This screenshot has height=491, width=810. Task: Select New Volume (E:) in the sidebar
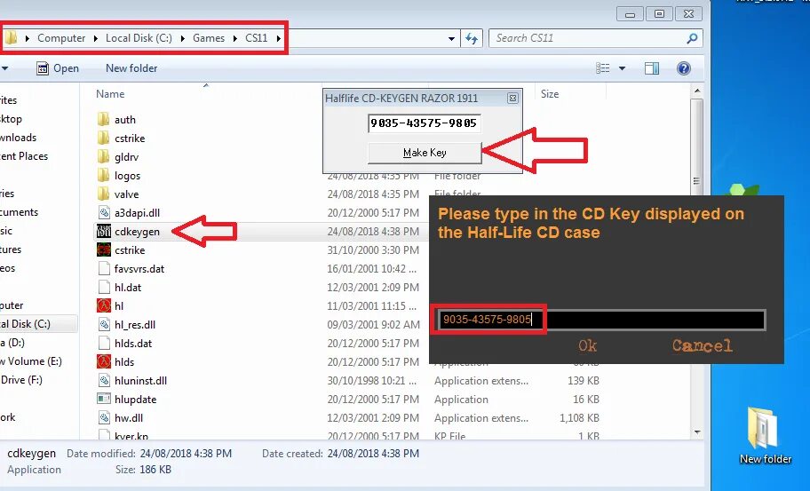click(31, 361)
